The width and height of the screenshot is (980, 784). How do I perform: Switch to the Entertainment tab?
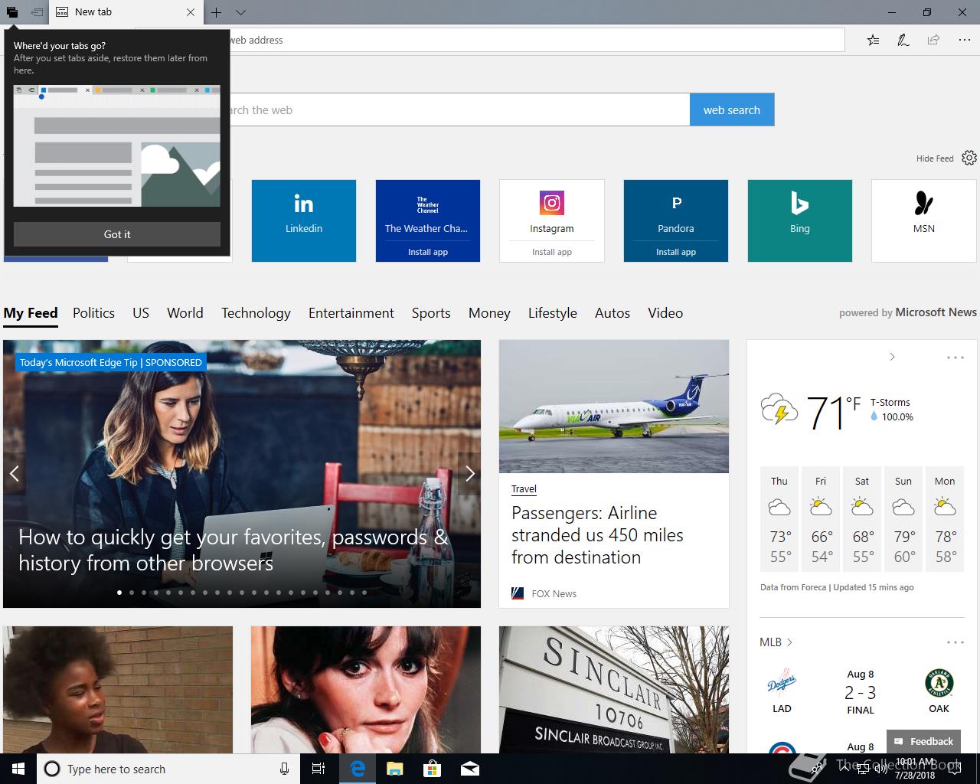click(x=351, y=313)
